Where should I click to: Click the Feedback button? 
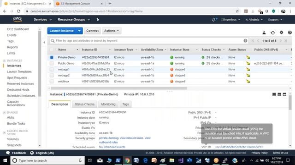(x=16, y=153)
